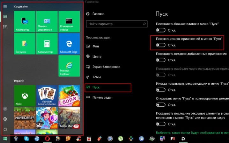This screenshot has width=229, height=143.
Task: Toggle Показывать последние открытые элементы switch
Action: tap(161, 124)
